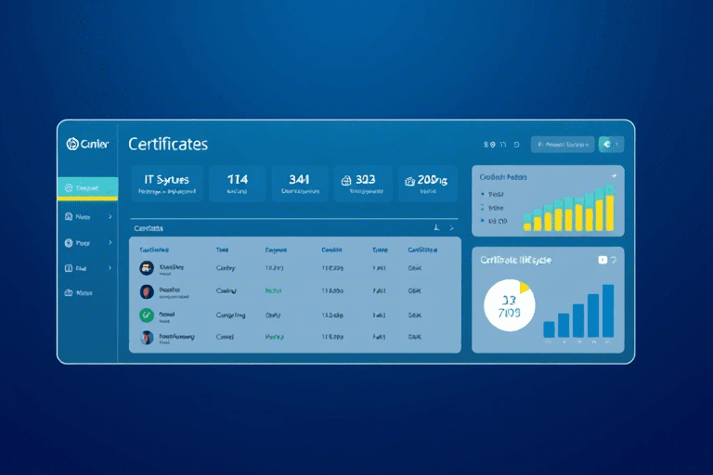Click the avatar in the second table row
The width and height of the screenshot is (713, 475).
pos(147,291)
